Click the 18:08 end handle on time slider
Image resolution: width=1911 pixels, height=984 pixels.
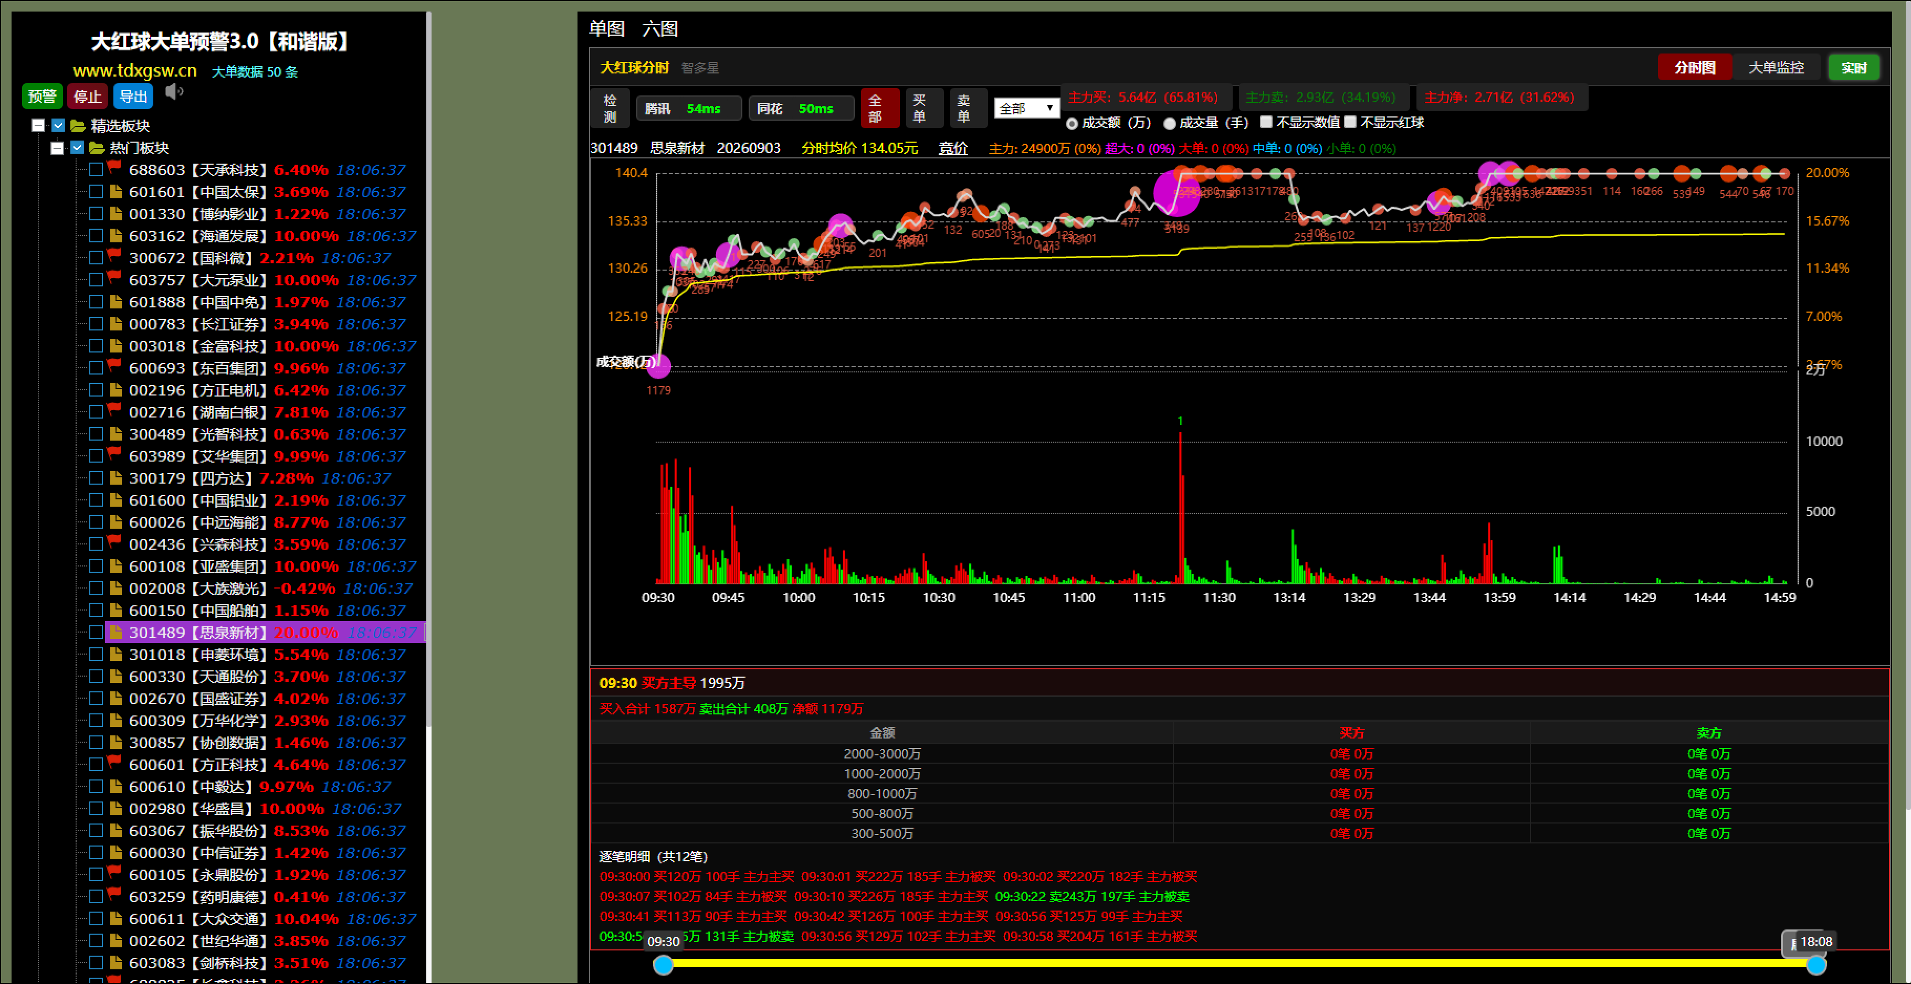[1816, 964]
